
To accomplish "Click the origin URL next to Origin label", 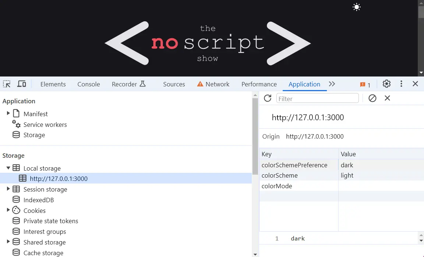I will 315,136.
